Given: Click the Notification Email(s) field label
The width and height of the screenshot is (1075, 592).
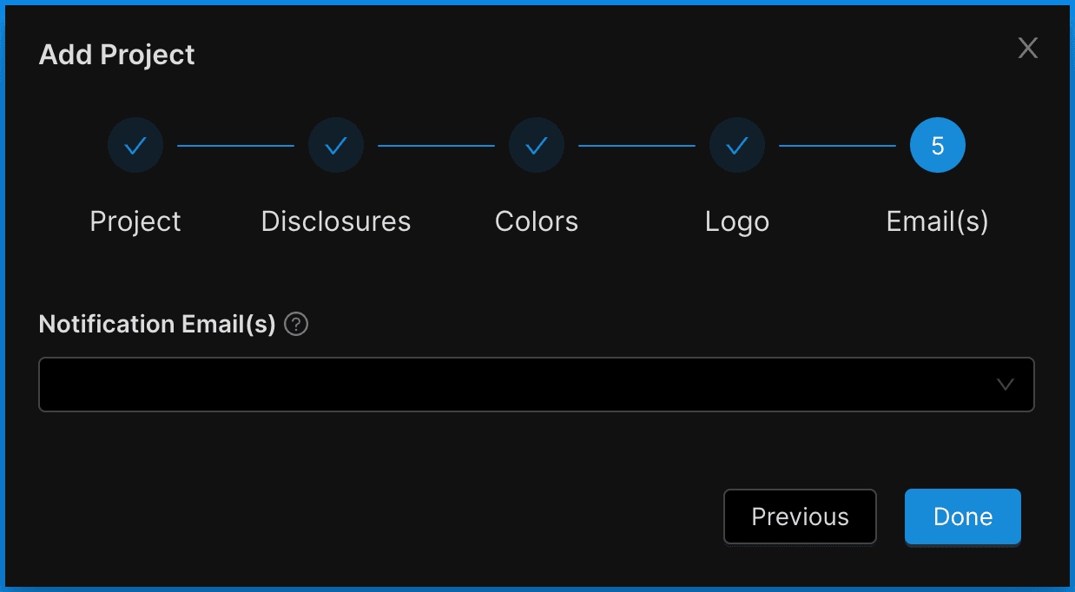Looking at the screenshot, I should point(157,325).
